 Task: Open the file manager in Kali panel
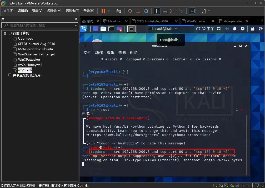103,29
